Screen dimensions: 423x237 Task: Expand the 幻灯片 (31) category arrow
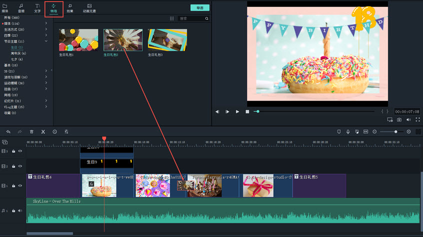(x=46, y=100)
